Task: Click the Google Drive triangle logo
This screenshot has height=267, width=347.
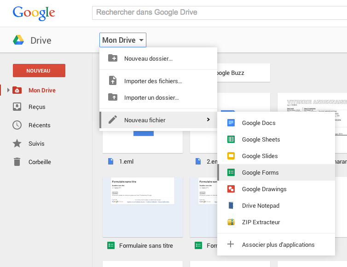Action: click(18, 40)
